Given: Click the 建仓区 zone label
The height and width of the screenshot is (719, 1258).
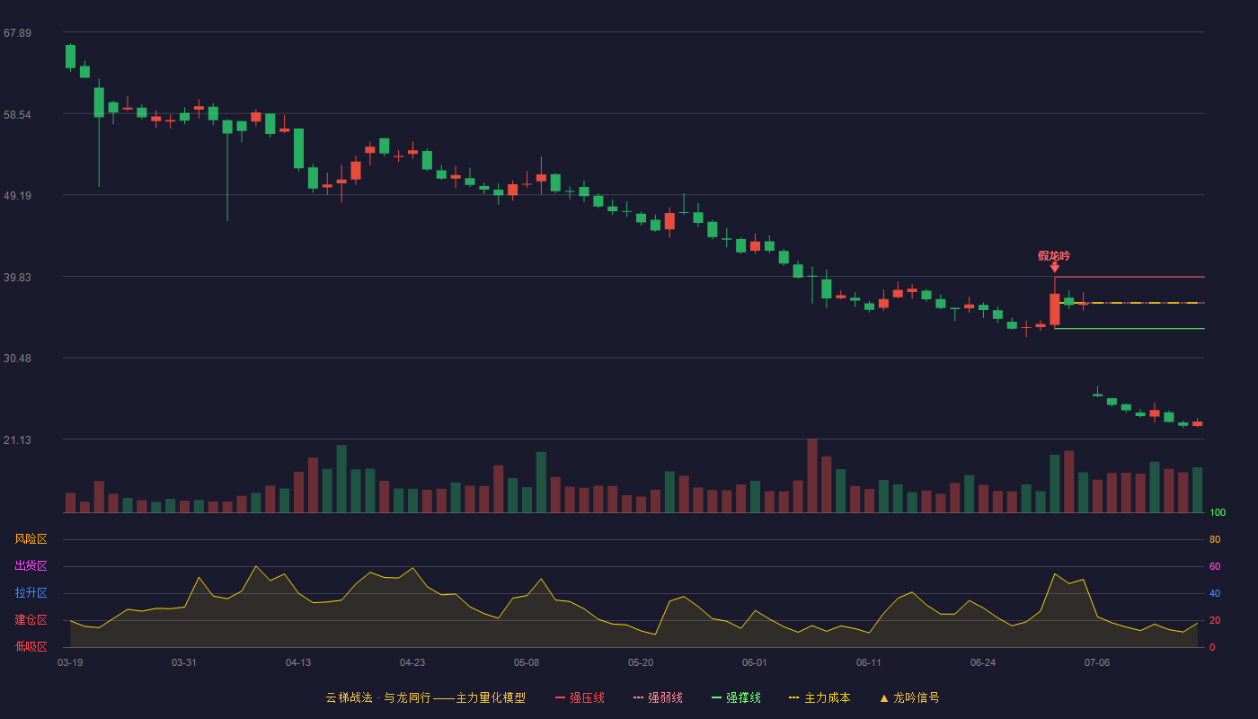Looking at the screenshot, I should pyautogui.click(x=31, y=620).
